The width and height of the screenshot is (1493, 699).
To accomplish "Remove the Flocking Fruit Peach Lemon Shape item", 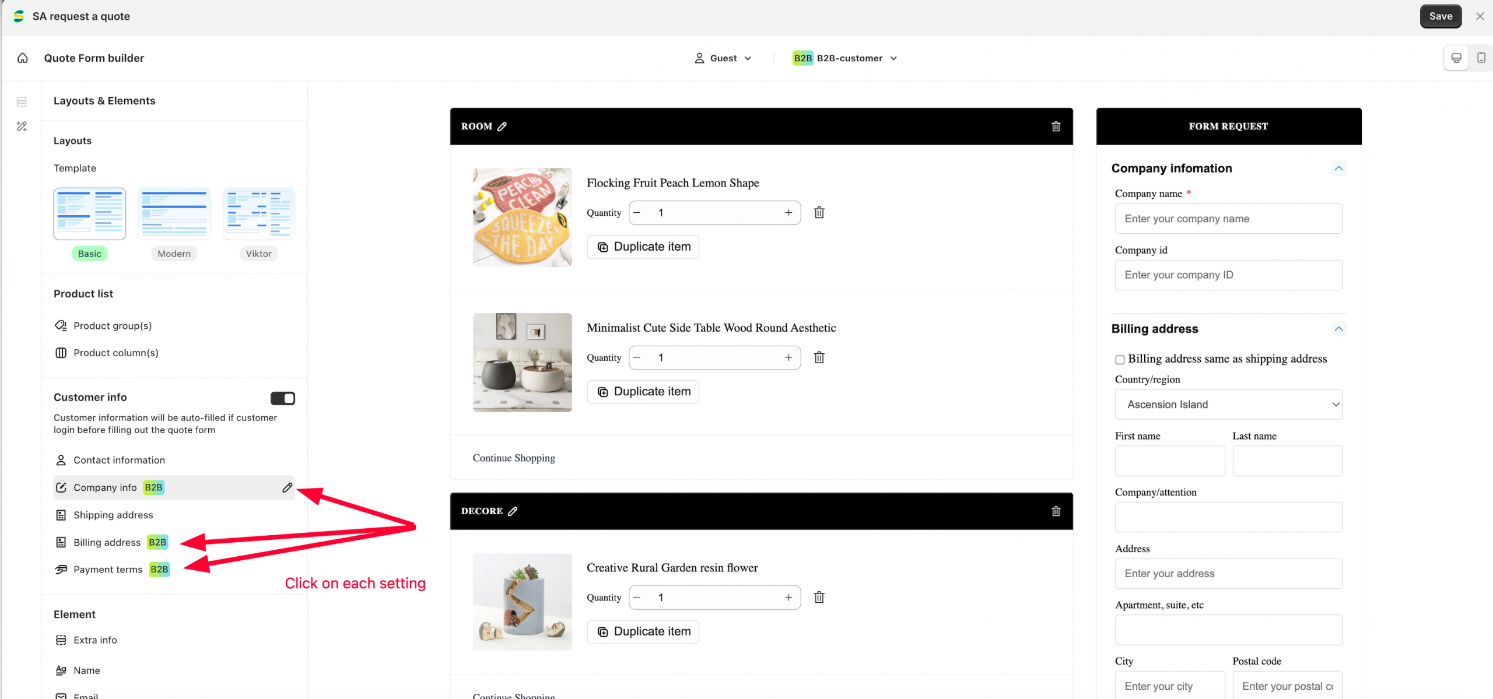I will tap(819, 212).
